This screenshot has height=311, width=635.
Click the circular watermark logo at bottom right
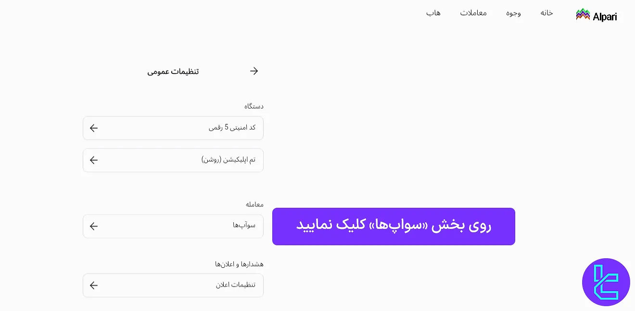pos(606,282)
